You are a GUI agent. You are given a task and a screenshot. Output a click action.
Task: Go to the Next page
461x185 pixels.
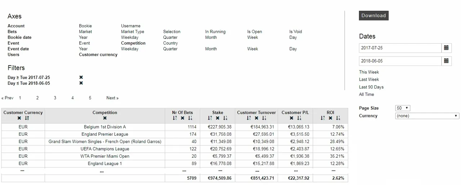[112, 98]
